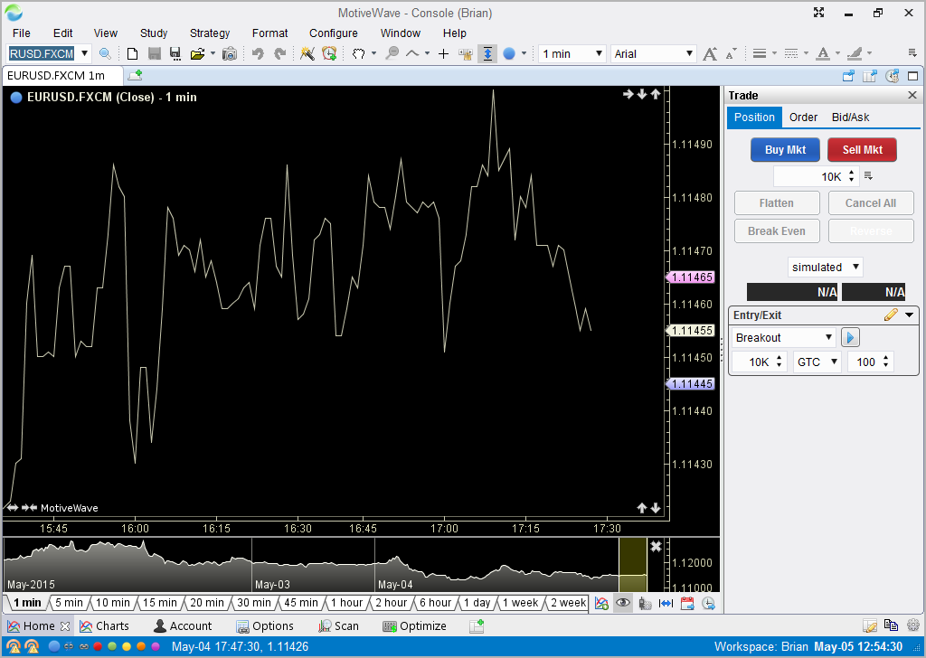926x658 pixels.
Task: Run the Entry/Exit strategy play button
Action: (x=850, y=337)
